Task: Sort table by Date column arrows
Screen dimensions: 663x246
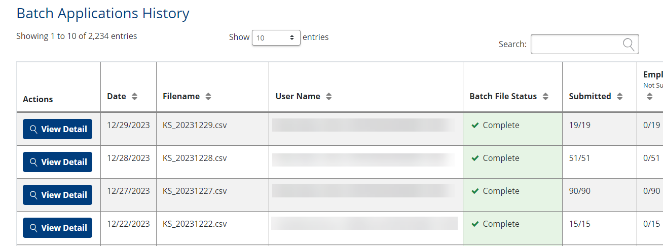Action: click(134, 96)
